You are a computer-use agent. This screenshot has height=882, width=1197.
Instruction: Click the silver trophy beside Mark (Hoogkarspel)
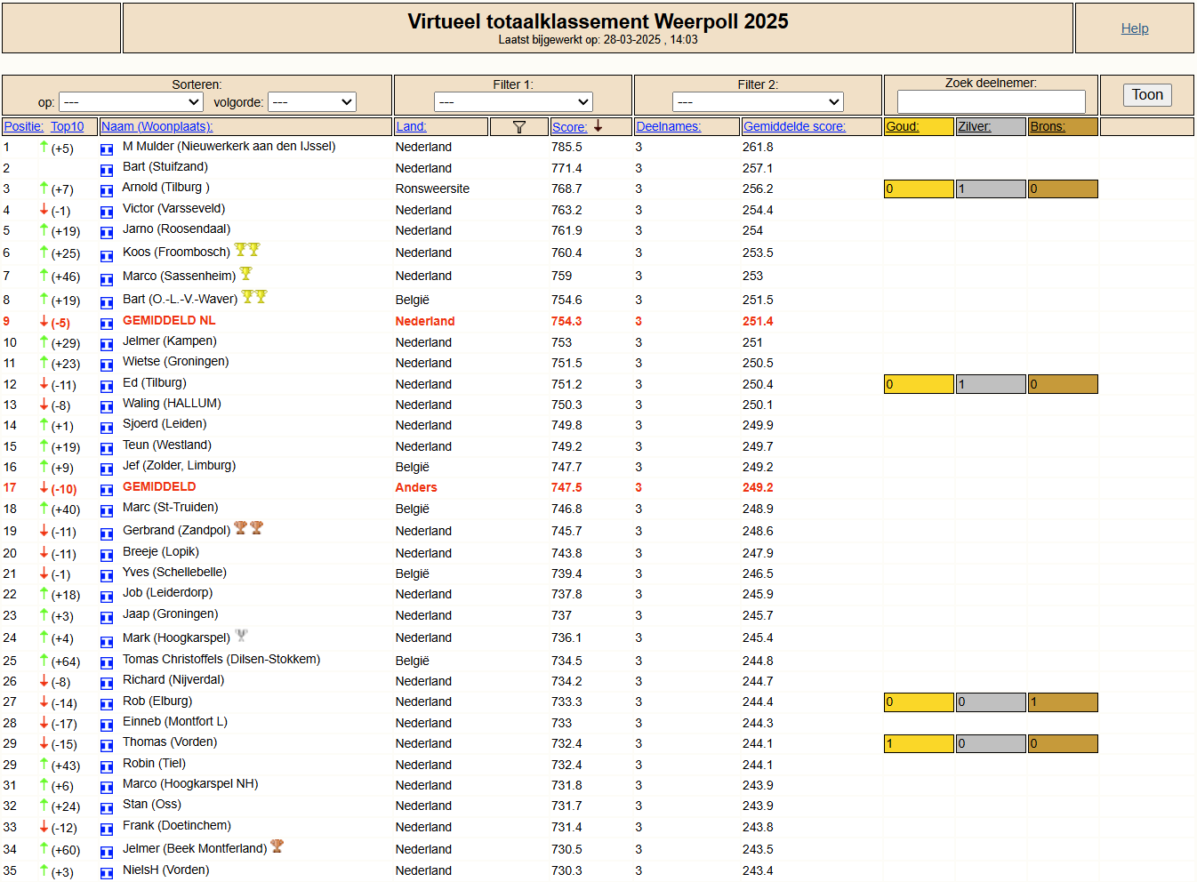pyautogui.click(x=241, y=636)
